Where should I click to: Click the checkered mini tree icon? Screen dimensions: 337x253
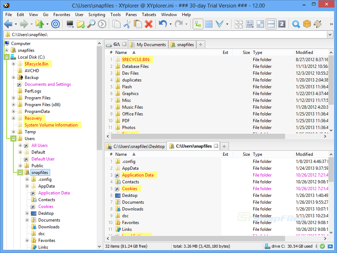pos(260,24)
